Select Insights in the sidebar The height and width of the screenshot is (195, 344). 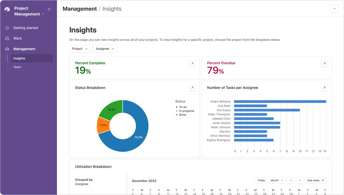[19, 58]
